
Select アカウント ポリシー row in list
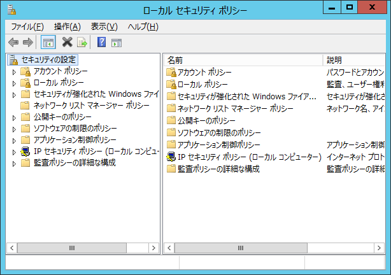pos(204,73)
